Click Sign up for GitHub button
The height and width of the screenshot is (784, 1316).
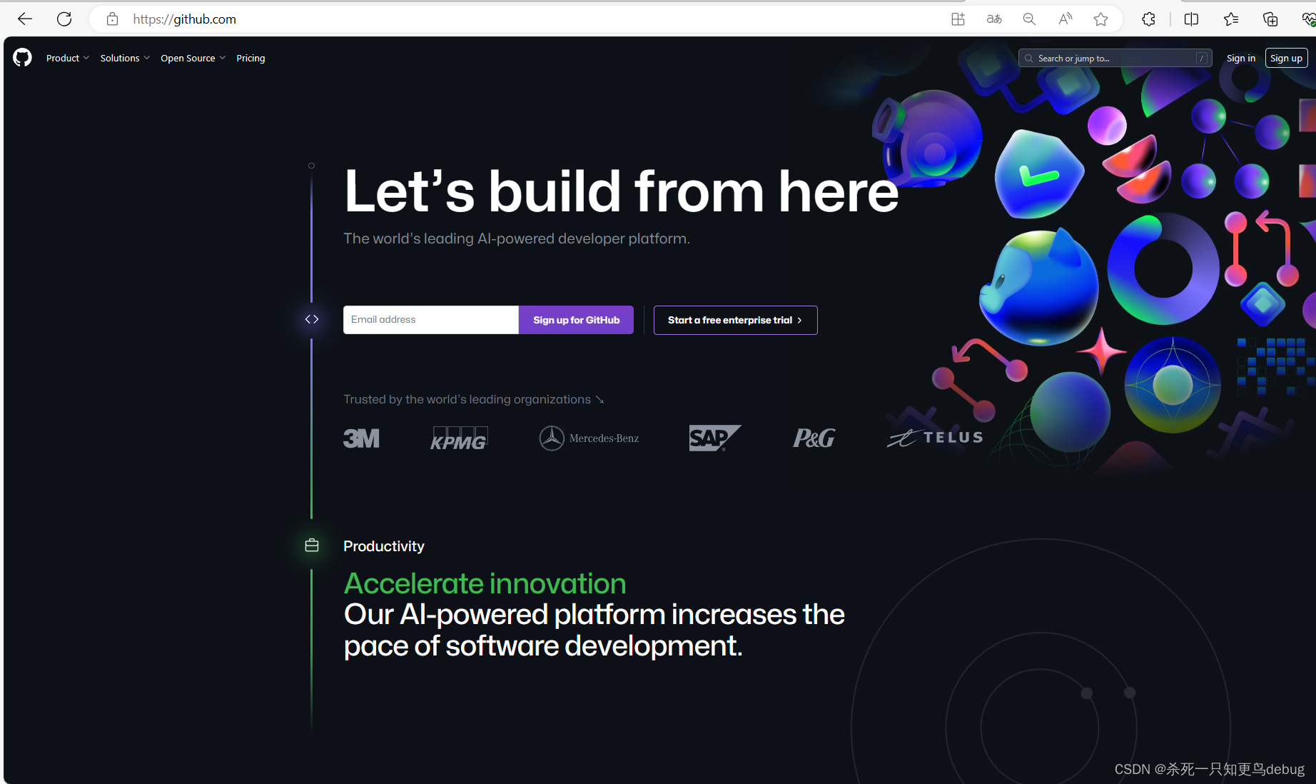576,320
